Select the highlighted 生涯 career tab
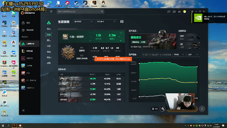The height and width of the screenshot is (128, 227). click(x=49, y=34)
